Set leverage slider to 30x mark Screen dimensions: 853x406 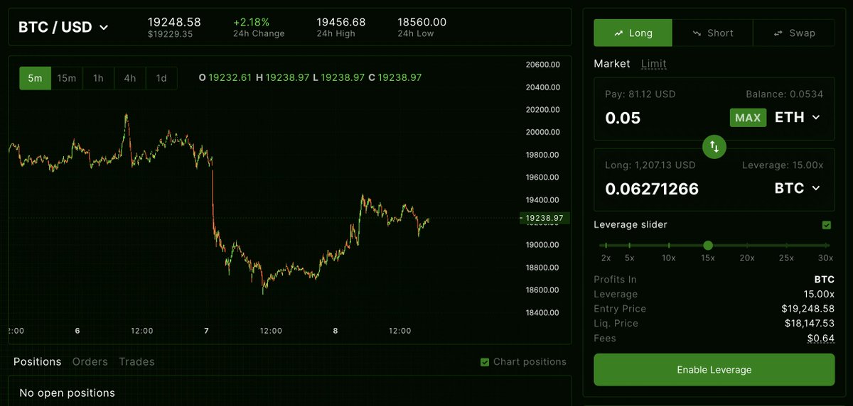coord(825,246)
